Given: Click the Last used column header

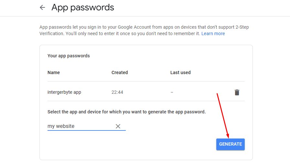Looking at the screenshot, I should (x=180, y=72).
